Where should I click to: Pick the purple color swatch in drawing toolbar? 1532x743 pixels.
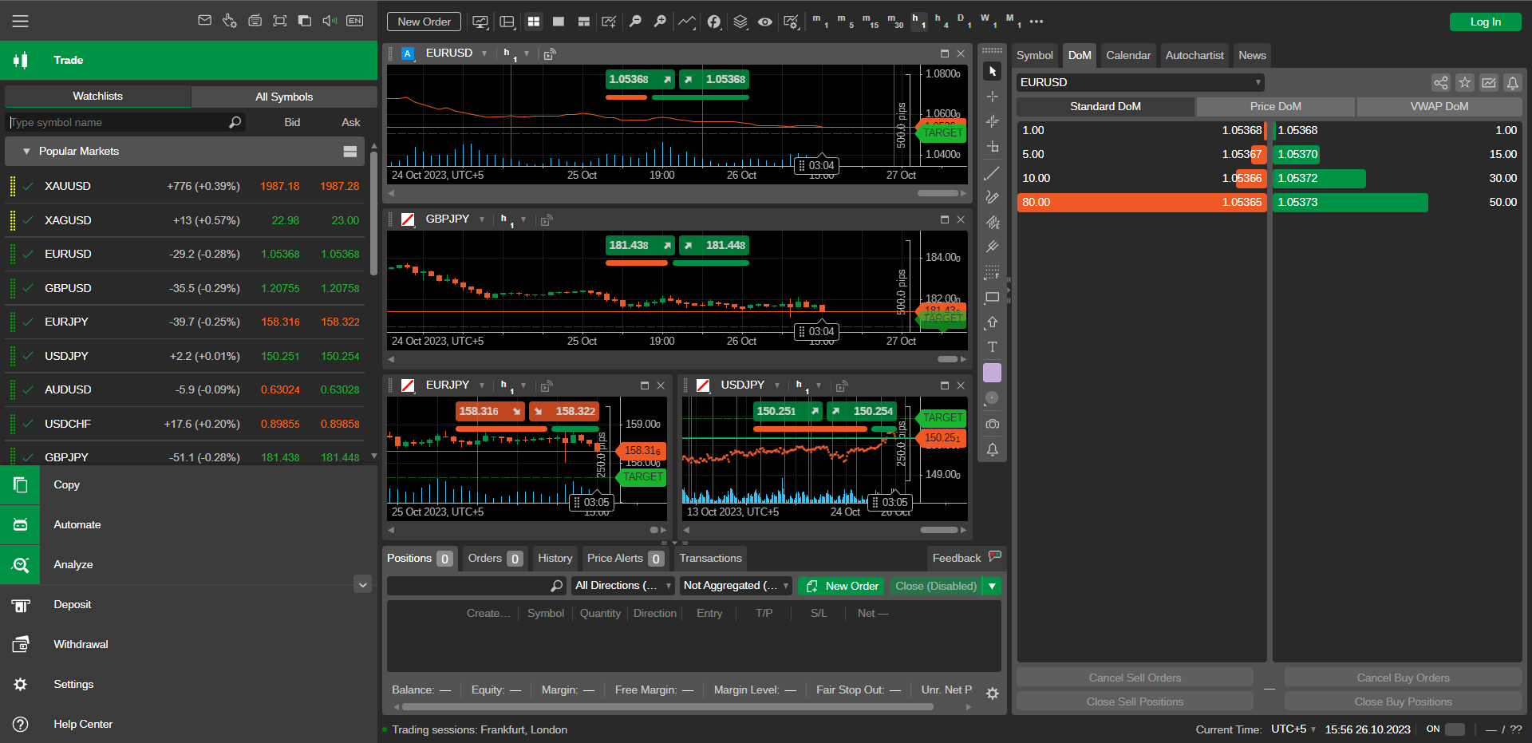(992, 373)
